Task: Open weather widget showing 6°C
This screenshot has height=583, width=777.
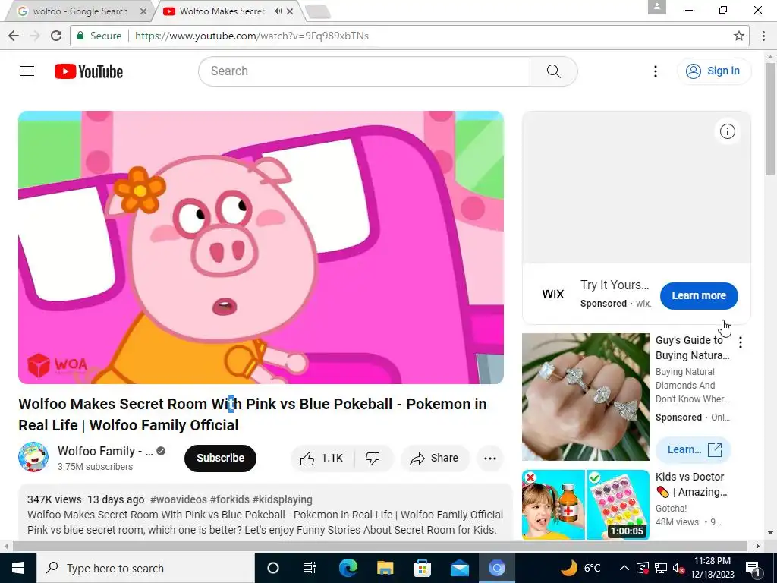Action: 581,568
